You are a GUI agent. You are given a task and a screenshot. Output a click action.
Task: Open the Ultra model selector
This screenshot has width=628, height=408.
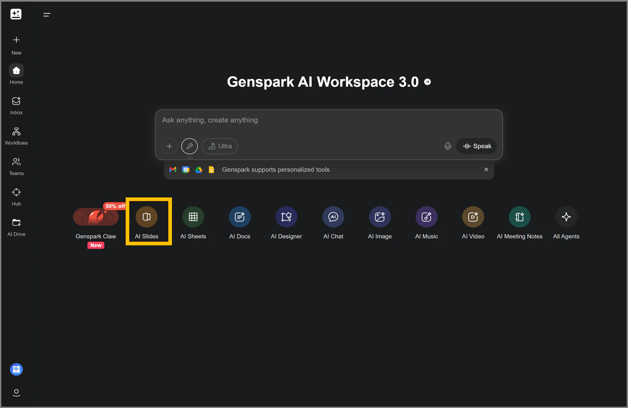(x=220, y=146)
